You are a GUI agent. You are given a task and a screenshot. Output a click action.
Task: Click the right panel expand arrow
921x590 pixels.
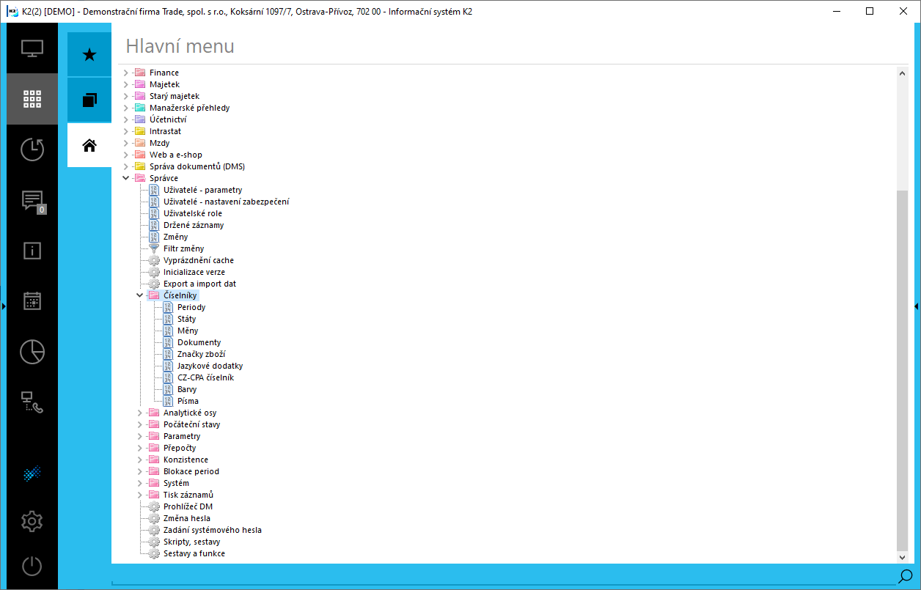[917, 306]
